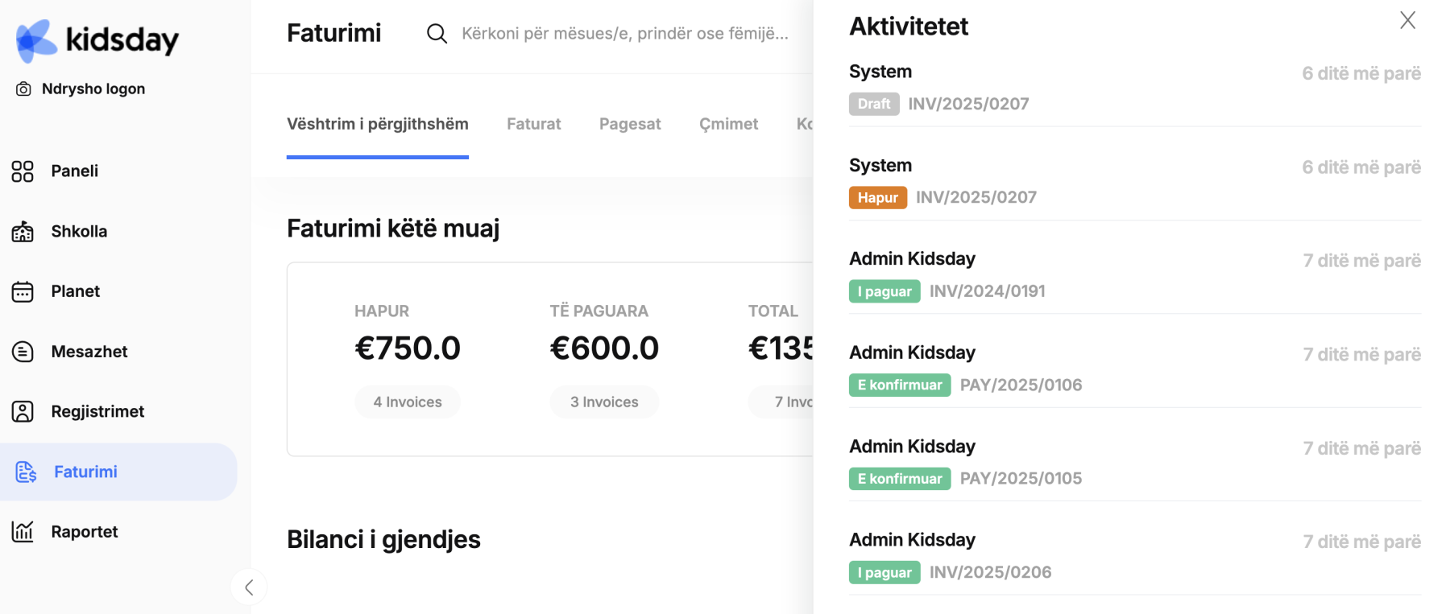Click the Faturimi item in the sidebar
The height and width of the screenshot is (614, 1450).
tap(118, 472)
